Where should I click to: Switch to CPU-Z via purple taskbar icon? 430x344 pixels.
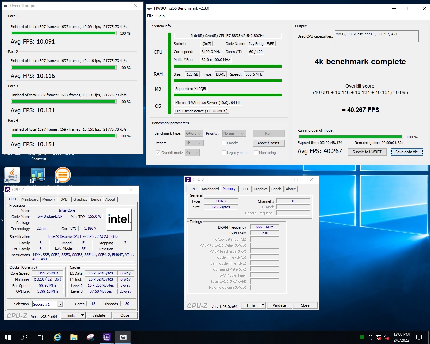point(107,337)
